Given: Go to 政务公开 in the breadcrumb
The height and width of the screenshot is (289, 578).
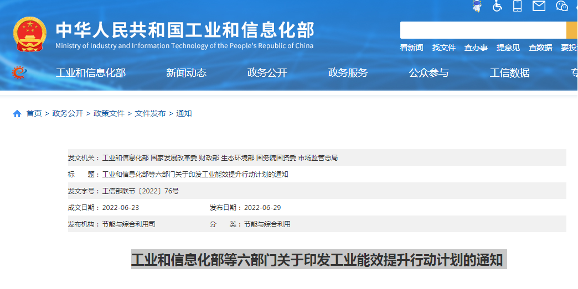Looking at the screenshot, I should click(68, 114).
